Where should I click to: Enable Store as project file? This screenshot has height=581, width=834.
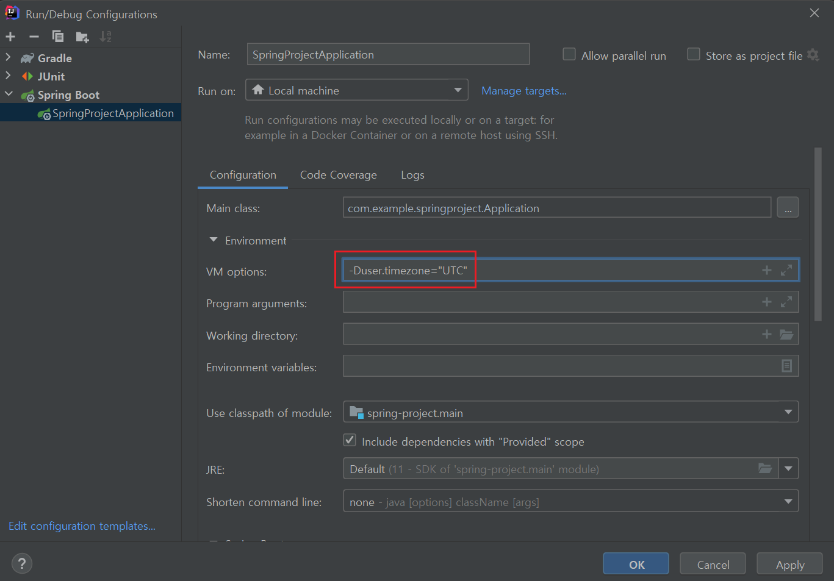pos(694,54)
